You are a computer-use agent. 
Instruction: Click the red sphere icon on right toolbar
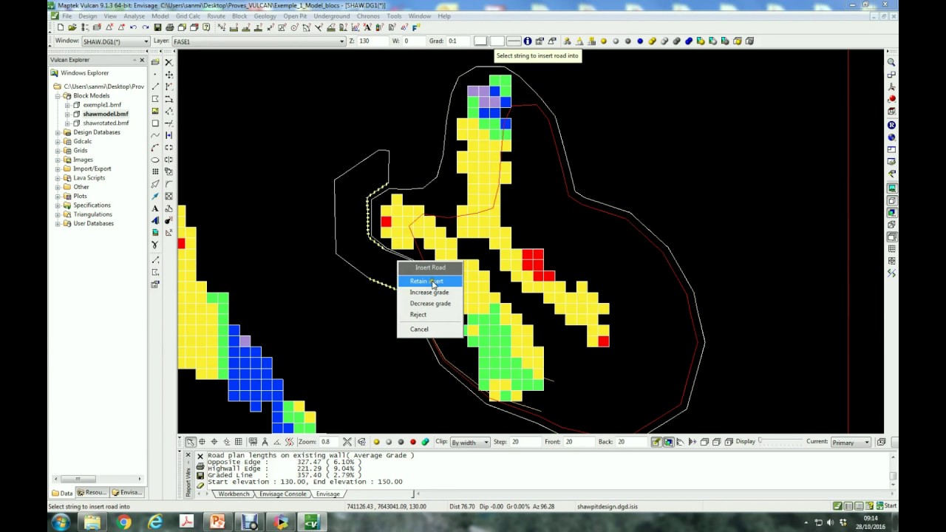coord(891,100)
